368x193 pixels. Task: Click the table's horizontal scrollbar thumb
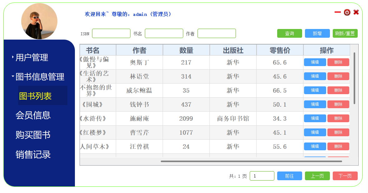(251, 161)
